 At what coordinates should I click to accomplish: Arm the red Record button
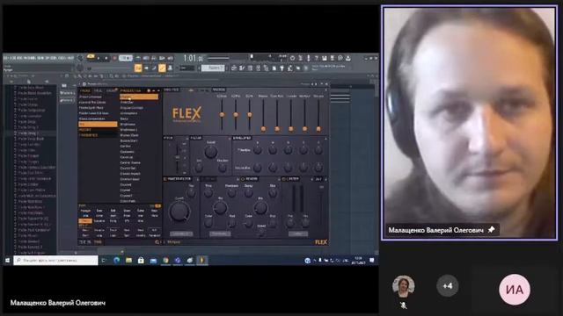click(114, 58)
